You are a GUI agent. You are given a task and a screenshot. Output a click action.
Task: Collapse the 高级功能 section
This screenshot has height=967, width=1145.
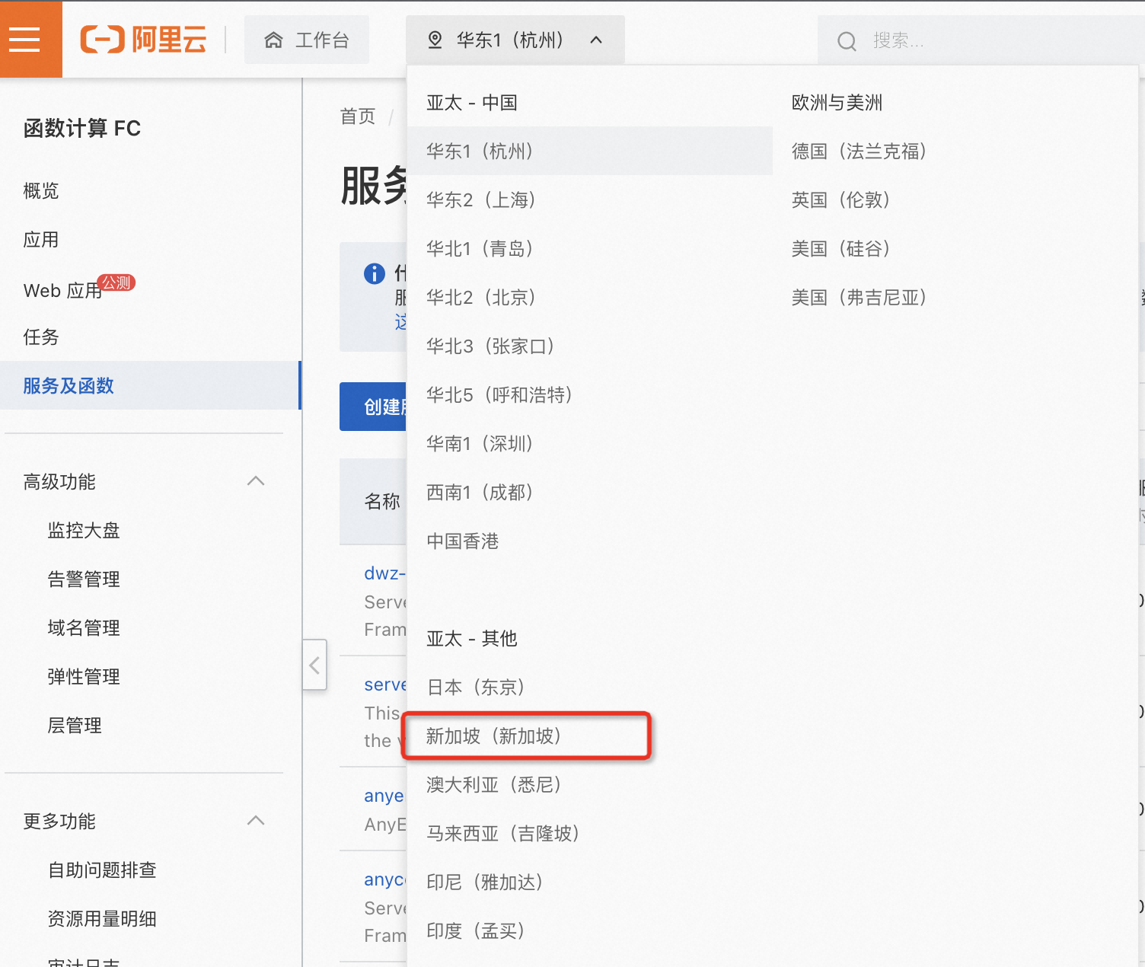[x=256, y=481]
